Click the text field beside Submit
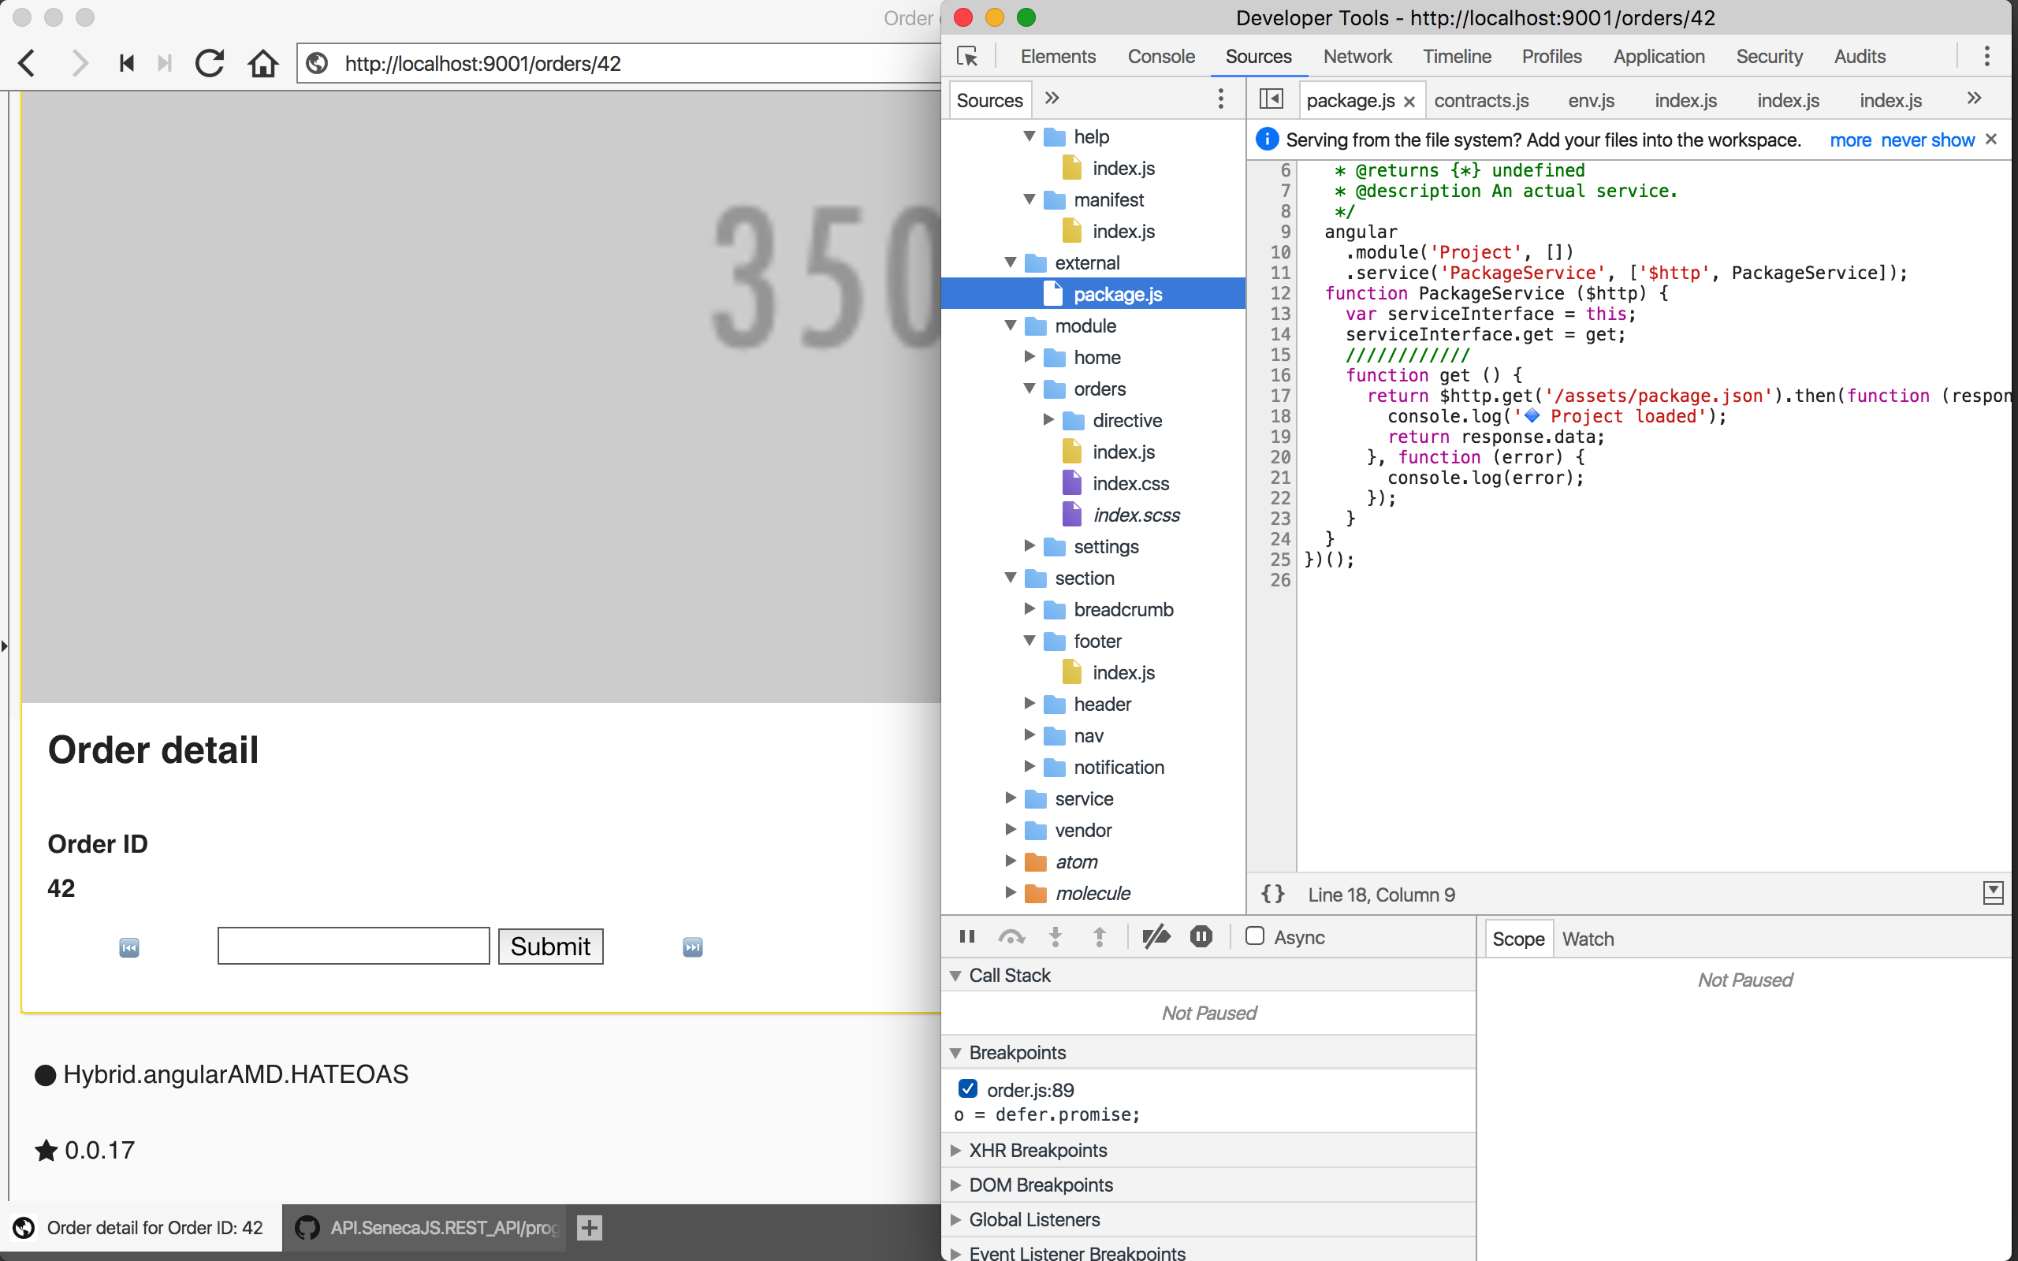Image resolution: width=2018 pixels, height=1261 pixels. (354, 946)
